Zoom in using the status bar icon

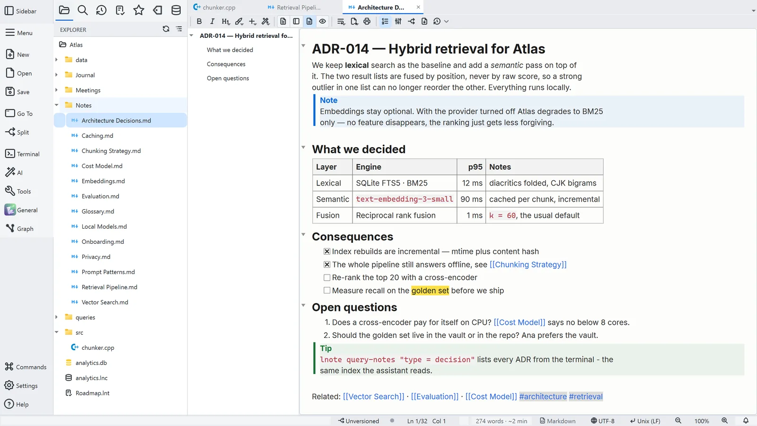point(724,421)
